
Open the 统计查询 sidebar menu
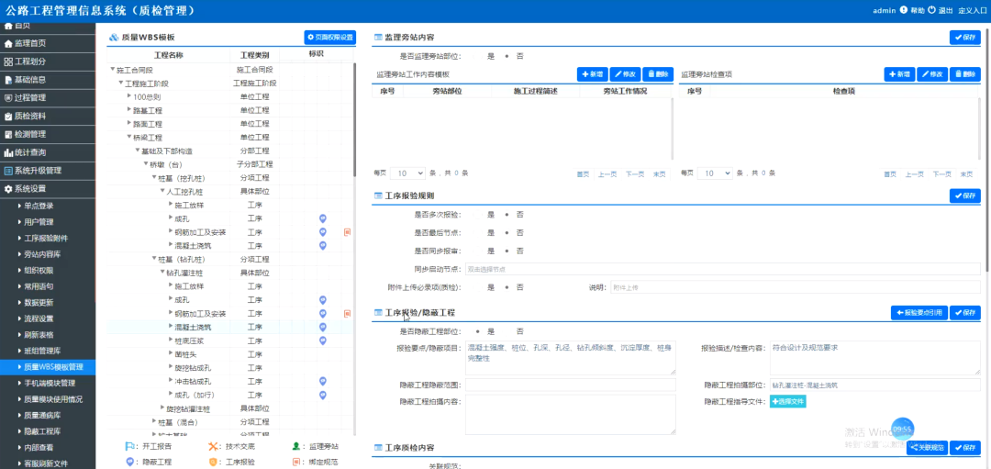point(48,152)
